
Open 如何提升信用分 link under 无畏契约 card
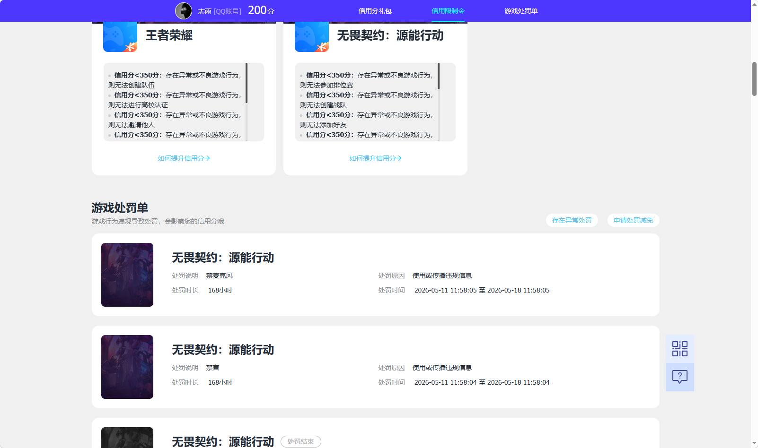(375, 158)
